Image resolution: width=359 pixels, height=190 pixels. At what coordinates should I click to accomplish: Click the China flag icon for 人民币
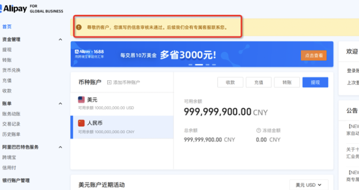pos(81,123)
